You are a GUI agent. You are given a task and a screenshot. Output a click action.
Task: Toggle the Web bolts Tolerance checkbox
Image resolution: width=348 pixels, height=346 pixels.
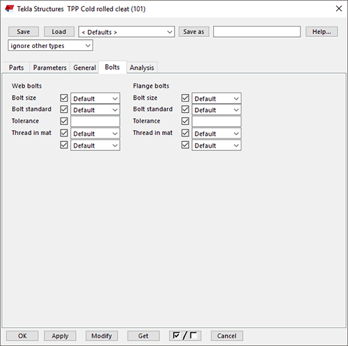click(64, 121)
